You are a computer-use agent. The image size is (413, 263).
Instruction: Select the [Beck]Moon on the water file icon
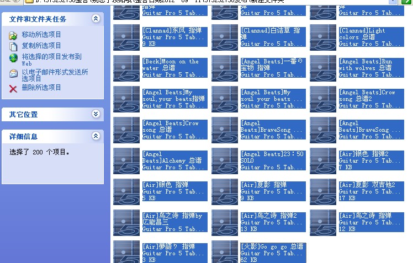(x=126, y=68)
